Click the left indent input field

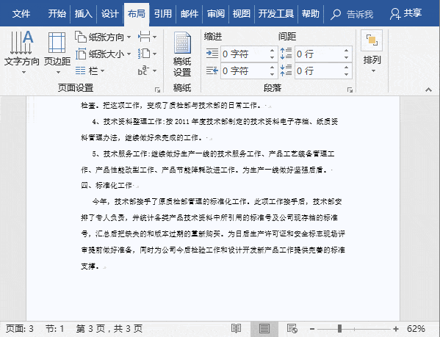244,54
